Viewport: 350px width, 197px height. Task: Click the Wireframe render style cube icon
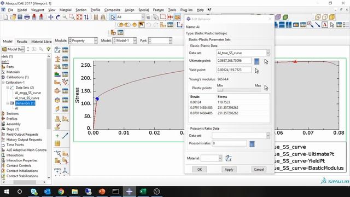(318, 17)
